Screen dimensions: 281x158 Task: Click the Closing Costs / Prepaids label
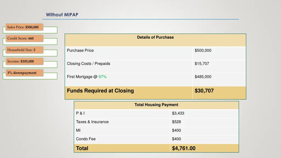89,64
